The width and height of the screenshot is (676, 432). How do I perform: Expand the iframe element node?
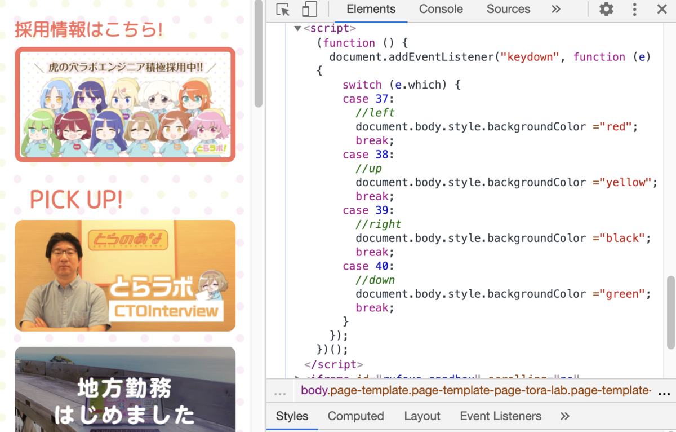coord(297,377)
